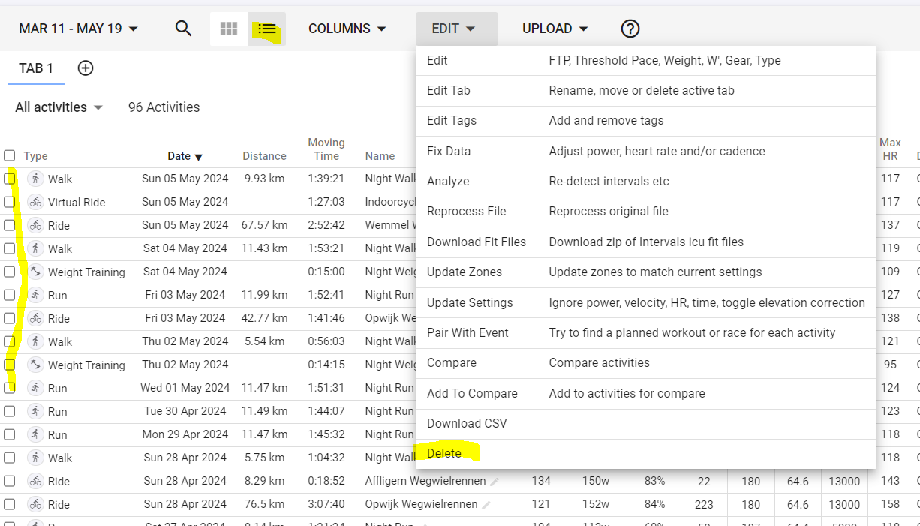Select Fix Data menu entry

(449, 151)
